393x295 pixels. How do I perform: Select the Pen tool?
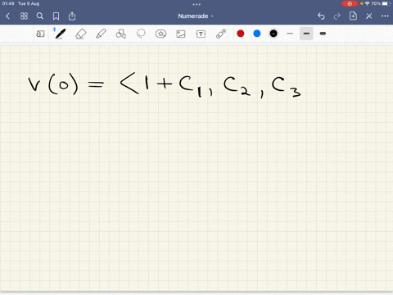pos(60,34)
